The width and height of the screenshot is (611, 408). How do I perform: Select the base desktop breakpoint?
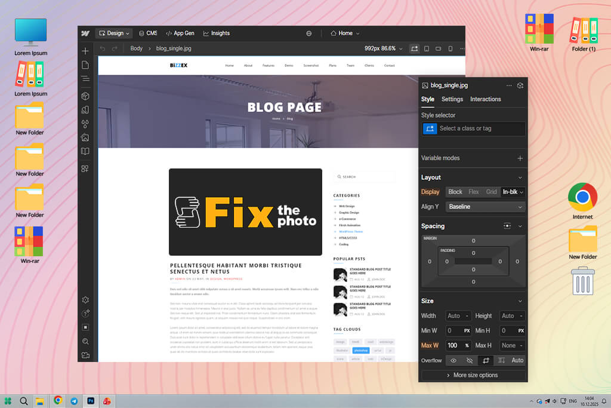pos(414,49)
